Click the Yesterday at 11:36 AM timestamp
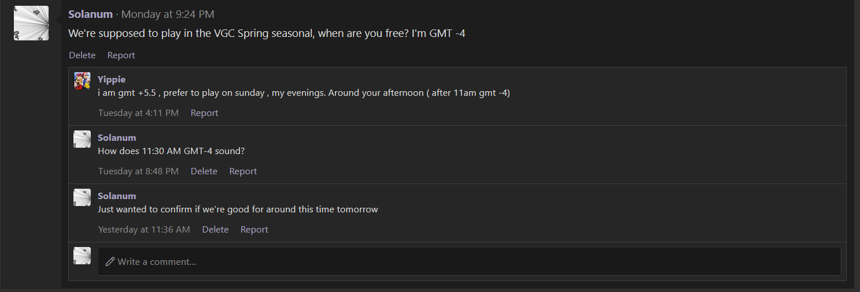The image size is (860, 292). pos(144,230)
